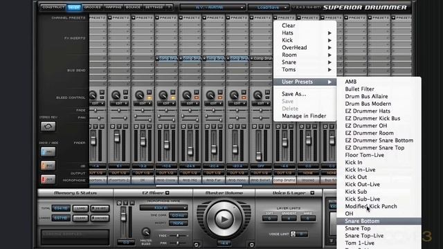Click the Gradient layer limit field

click(289, 219)
